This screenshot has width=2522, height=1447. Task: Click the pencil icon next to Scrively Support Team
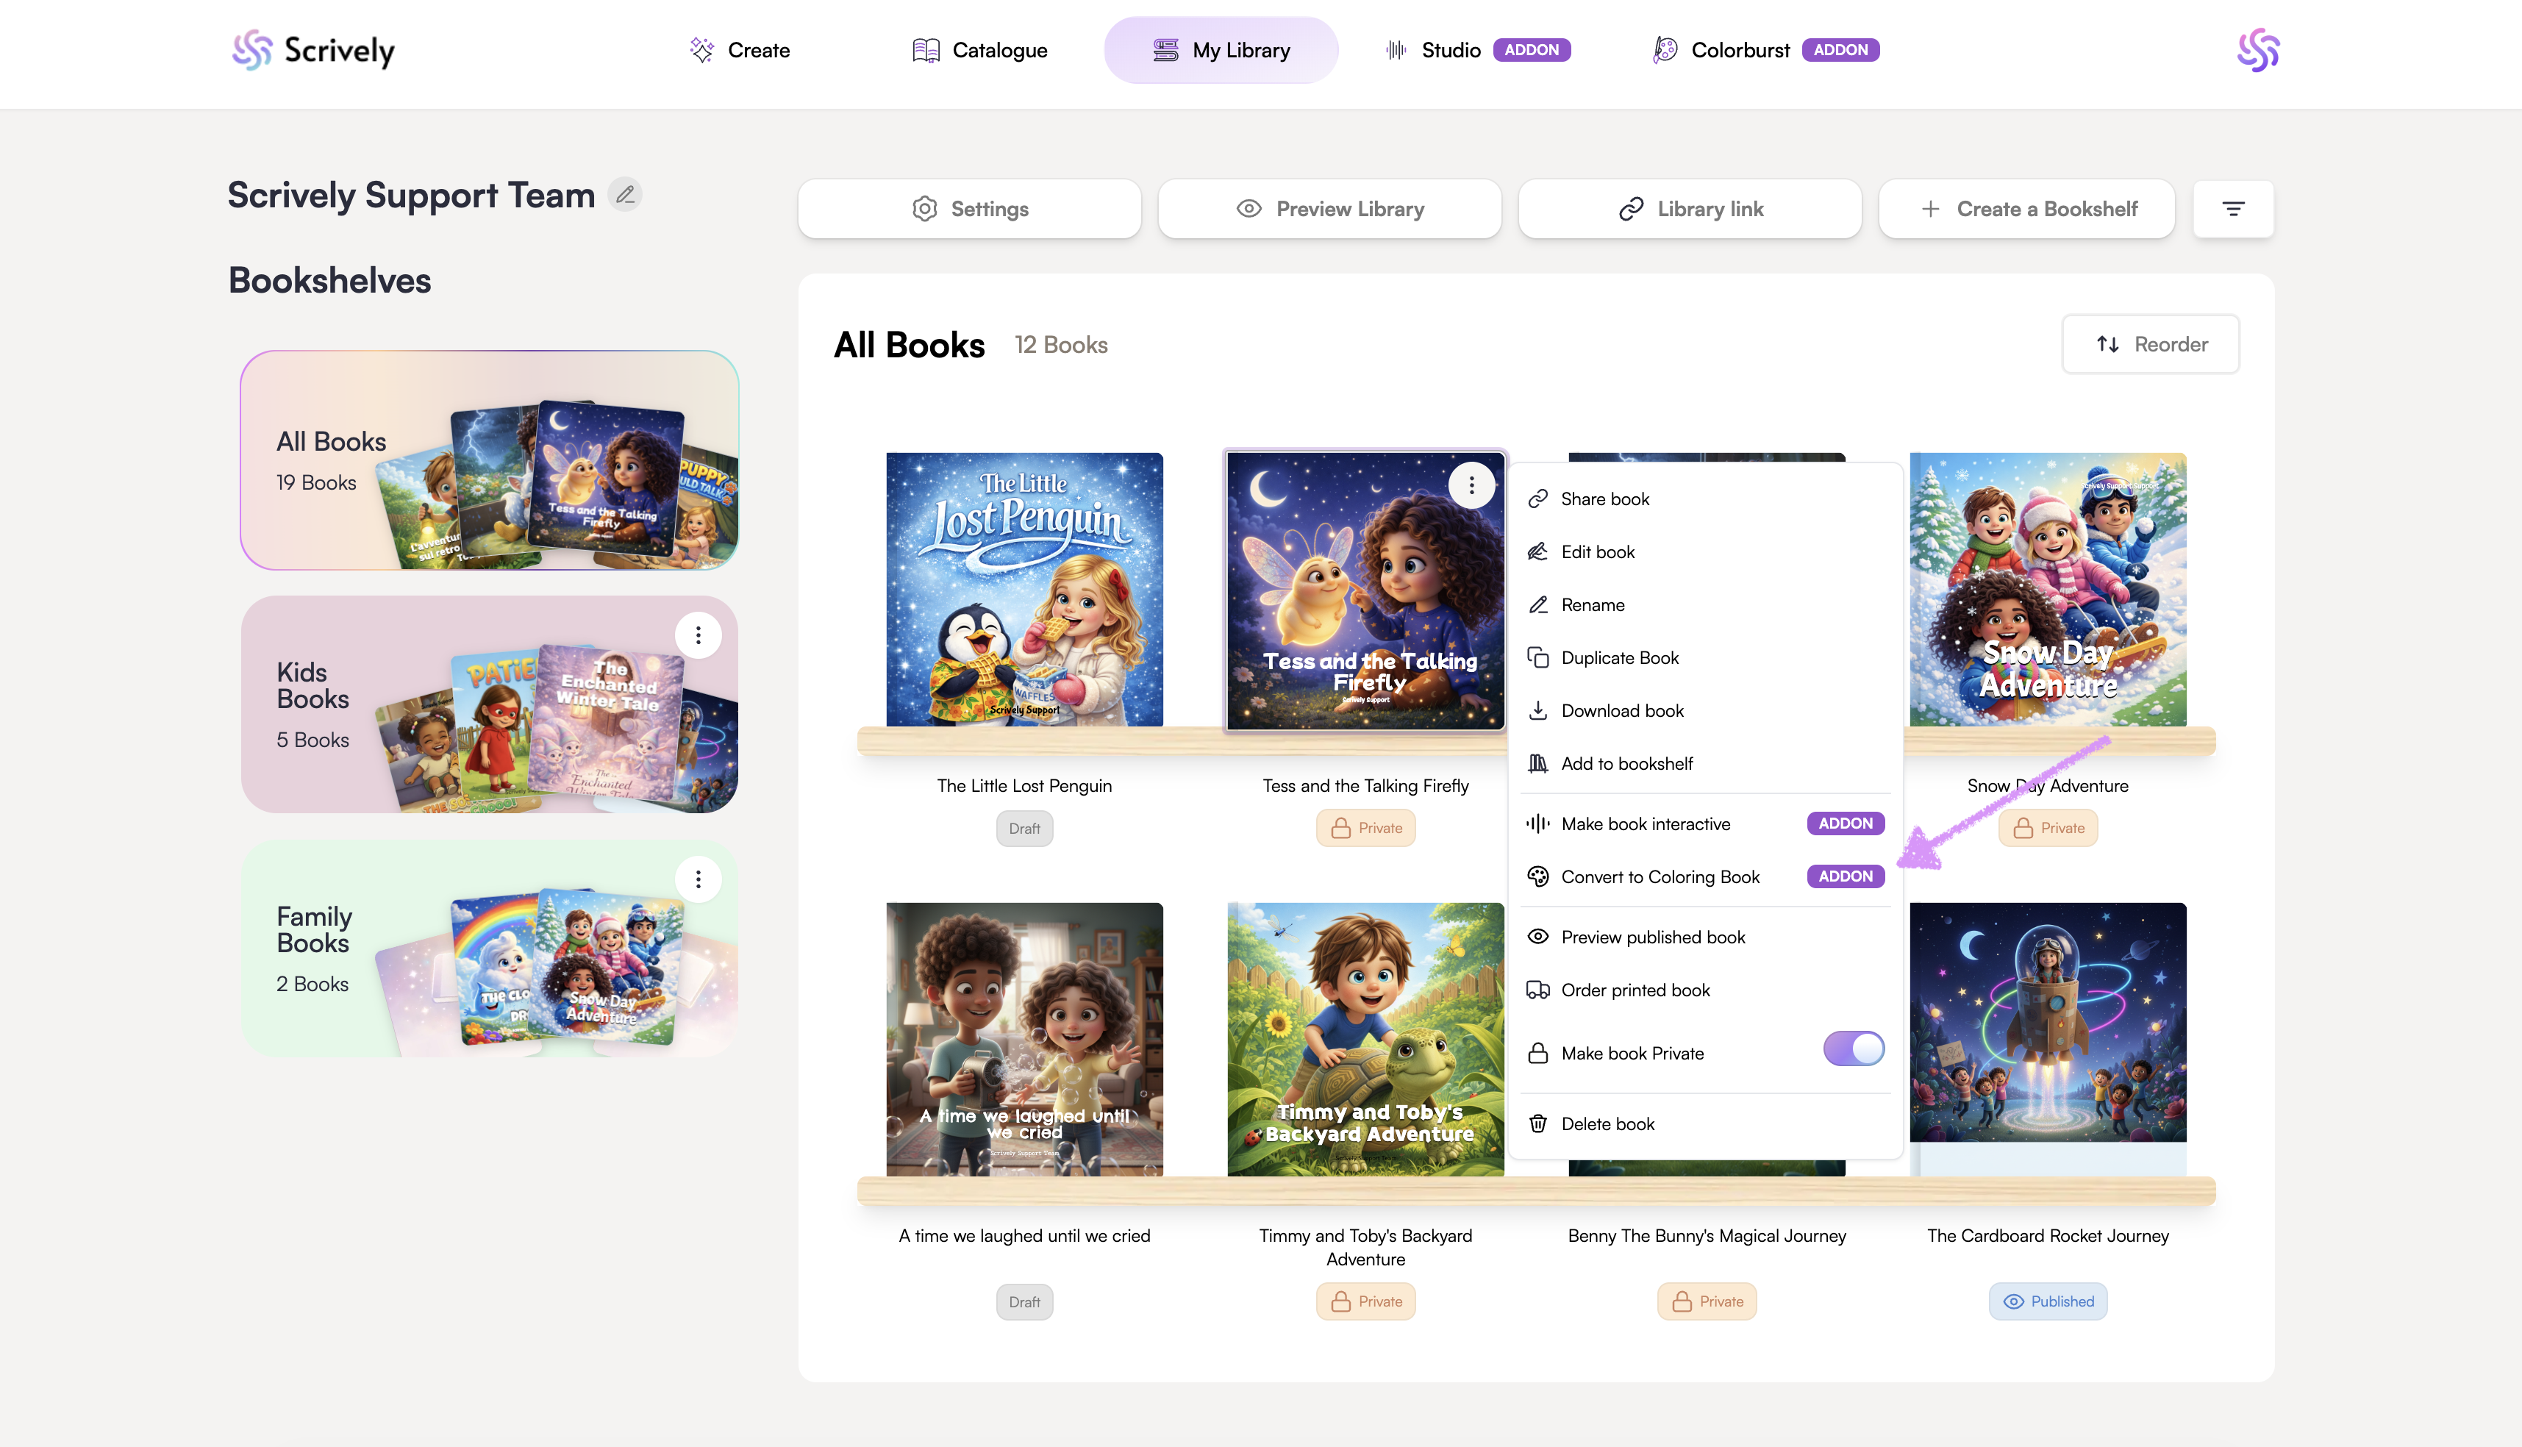(625, 195)
